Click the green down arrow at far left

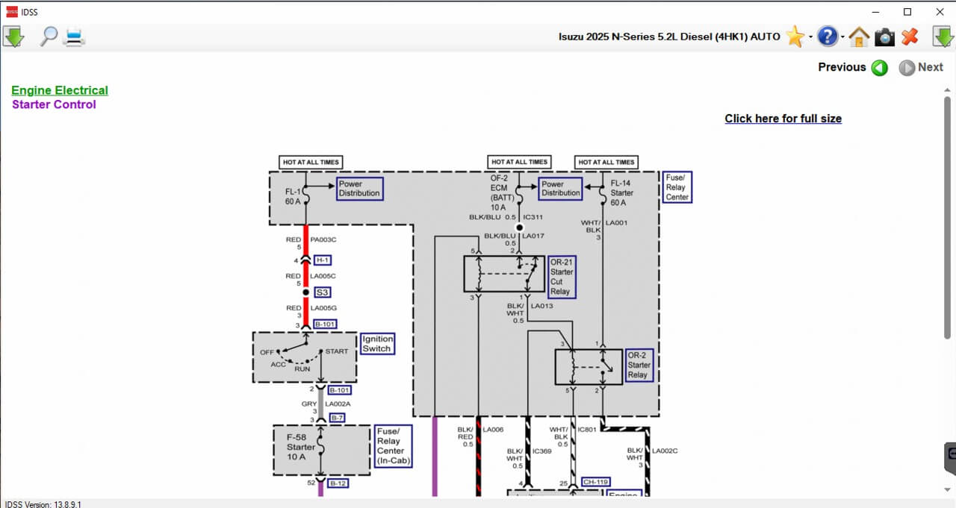[x=14, y=36]
